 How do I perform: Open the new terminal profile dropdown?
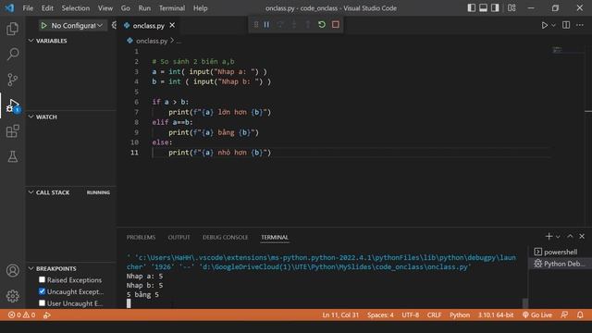tap(558, 237)
